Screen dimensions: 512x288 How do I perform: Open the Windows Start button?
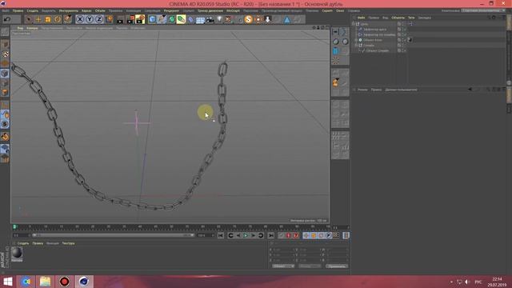point(7,282)
